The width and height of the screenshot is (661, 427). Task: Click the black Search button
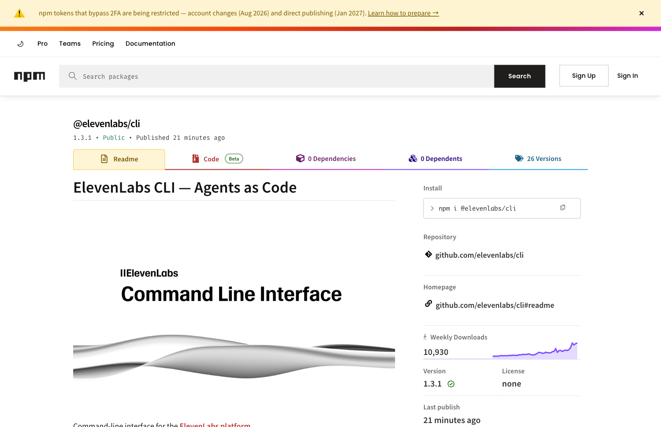coord(520,76)
